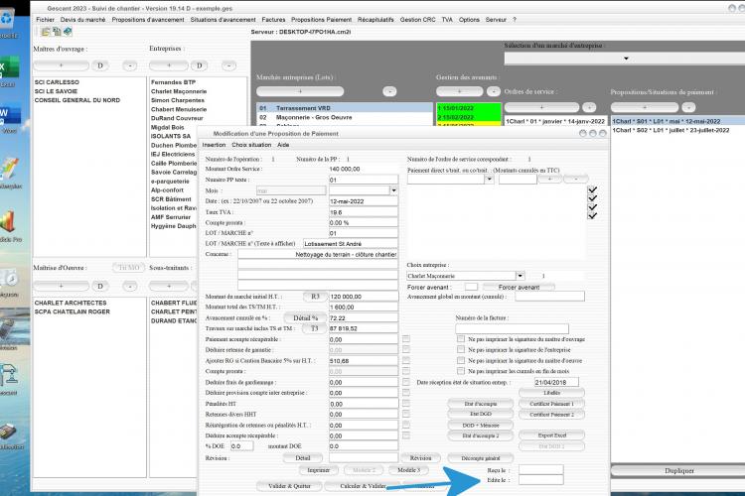
Task: Open the Aide menu in the dialog
Action: point(283,145)
